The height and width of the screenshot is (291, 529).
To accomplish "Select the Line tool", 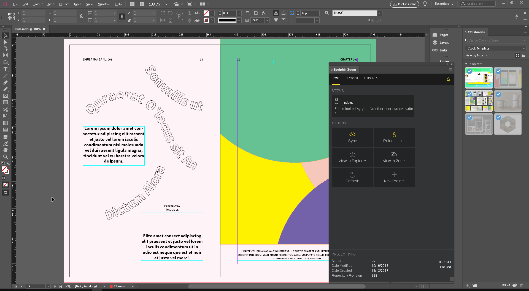I will [5, 76].
